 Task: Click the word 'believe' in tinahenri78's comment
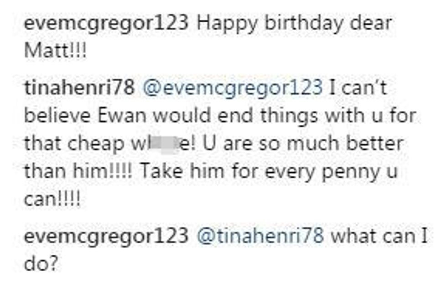(x=57, y=116)
